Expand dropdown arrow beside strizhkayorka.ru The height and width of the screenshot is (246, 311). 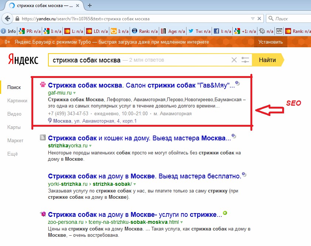click(90, 146)
